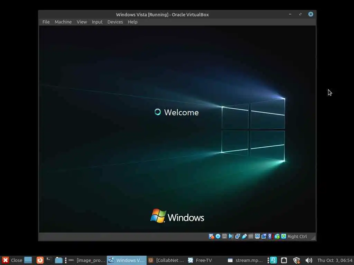Screen dimensions: 354x265
Task: Switch to stream.mp... taskbar window
Action: [x=245, y=260]
